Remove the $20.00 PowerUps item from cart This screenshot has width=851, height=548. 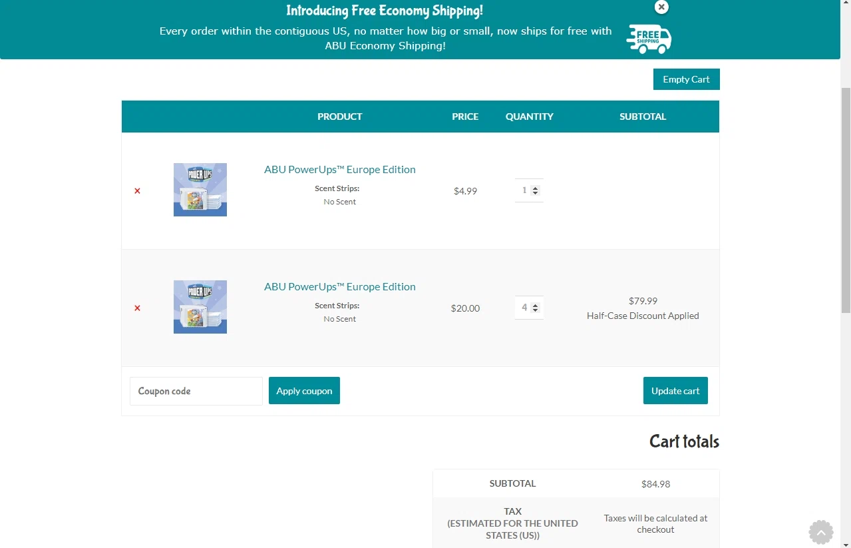(137, 308)
